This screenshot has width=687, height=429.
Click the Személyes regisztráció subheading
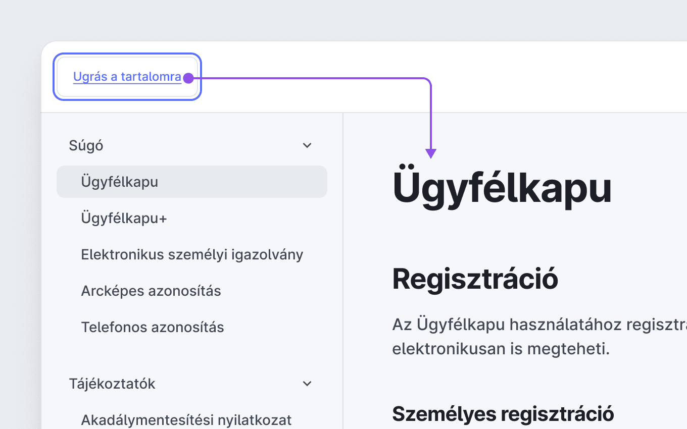503,414
